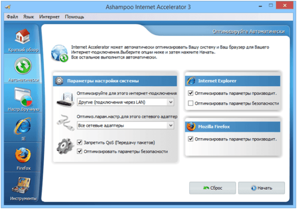Click the Оптимизируйте Автоматически heading
The height and width of the screenshot is (209, 297).
248,32
